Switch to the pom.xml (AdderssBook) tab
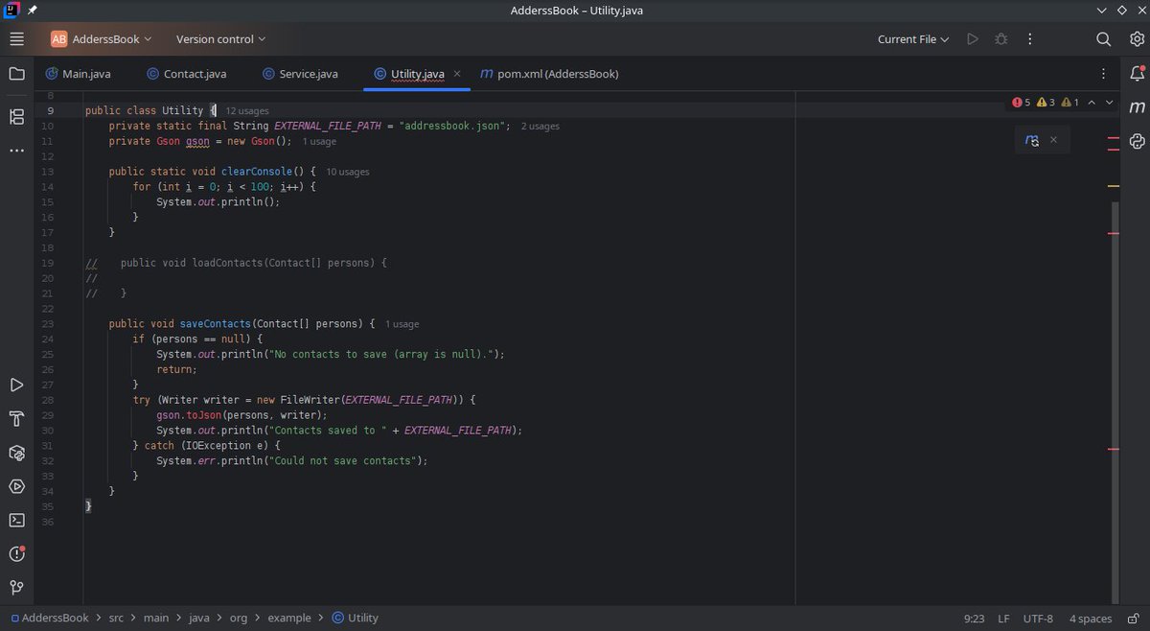The image size is (1150, 631). [549, 74]
